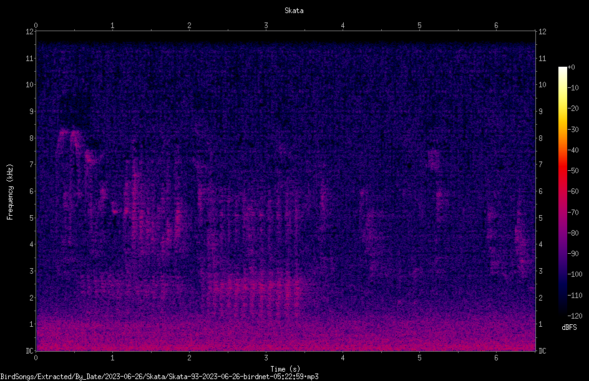Click the "-110" color scale value
This screenshot has height=381, width=589.
click(x=575, y=296)
